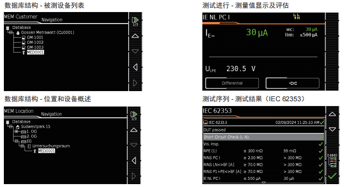The height and width of the screenshot is (187, 344).
Task: Open the test report list icon
Action: 332,160
